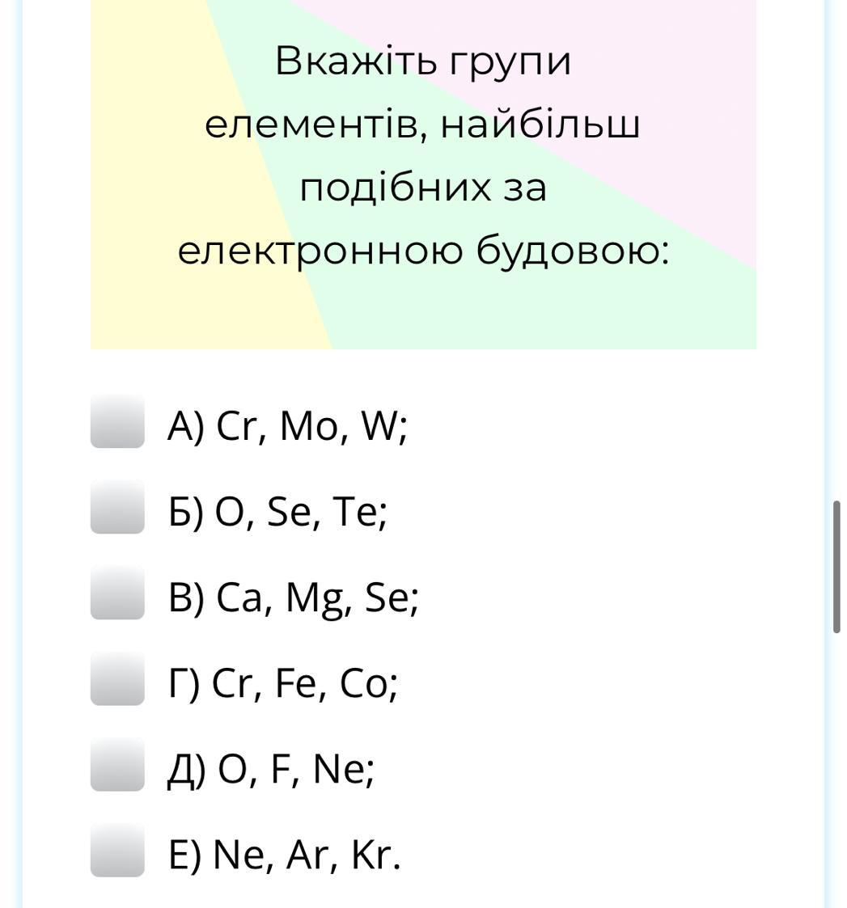Click the label "Е) Ne, Ar, Kr."
The image size is (847, 908).
click(x=284, y=855)
